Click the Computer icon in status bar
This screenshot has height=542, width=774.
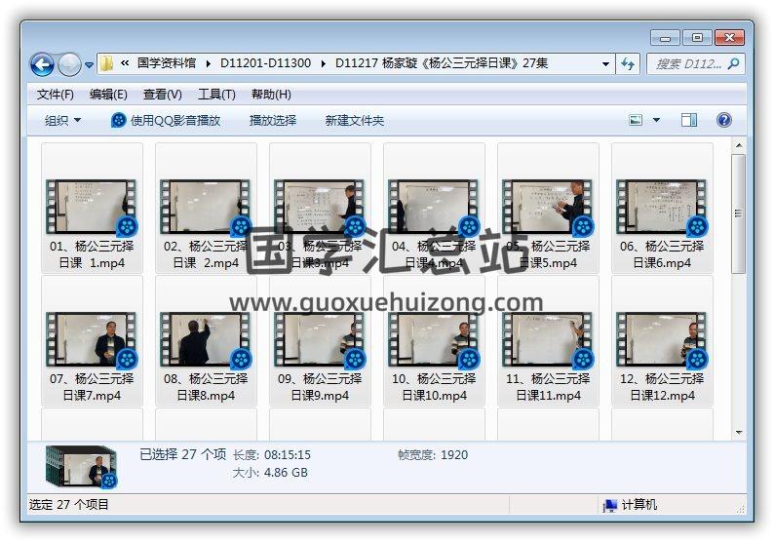[611, 504]
